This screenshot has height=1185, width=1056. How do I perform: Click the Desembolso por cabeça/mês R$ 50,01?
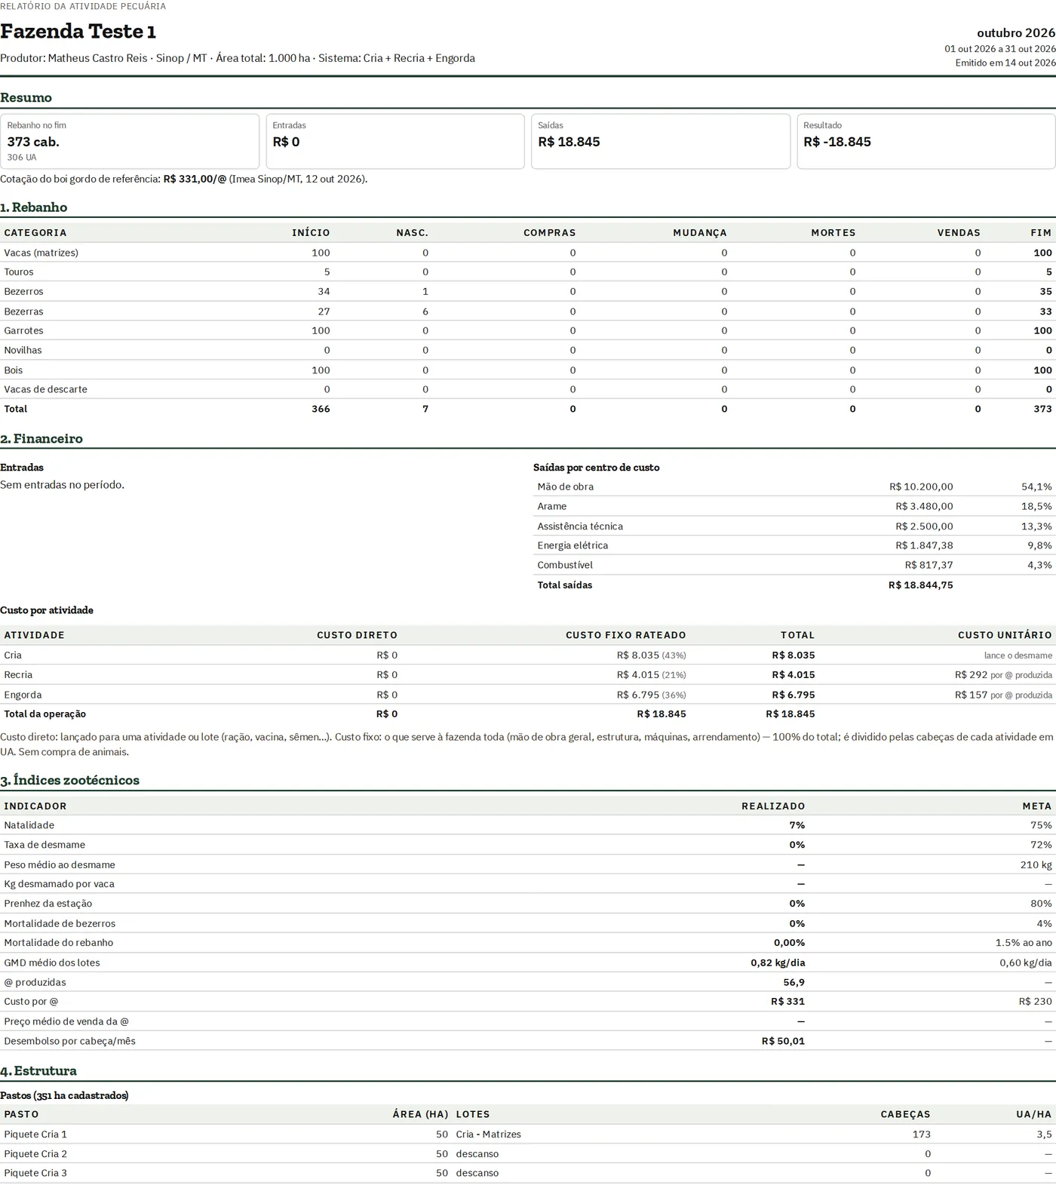tap(783, 1041)
